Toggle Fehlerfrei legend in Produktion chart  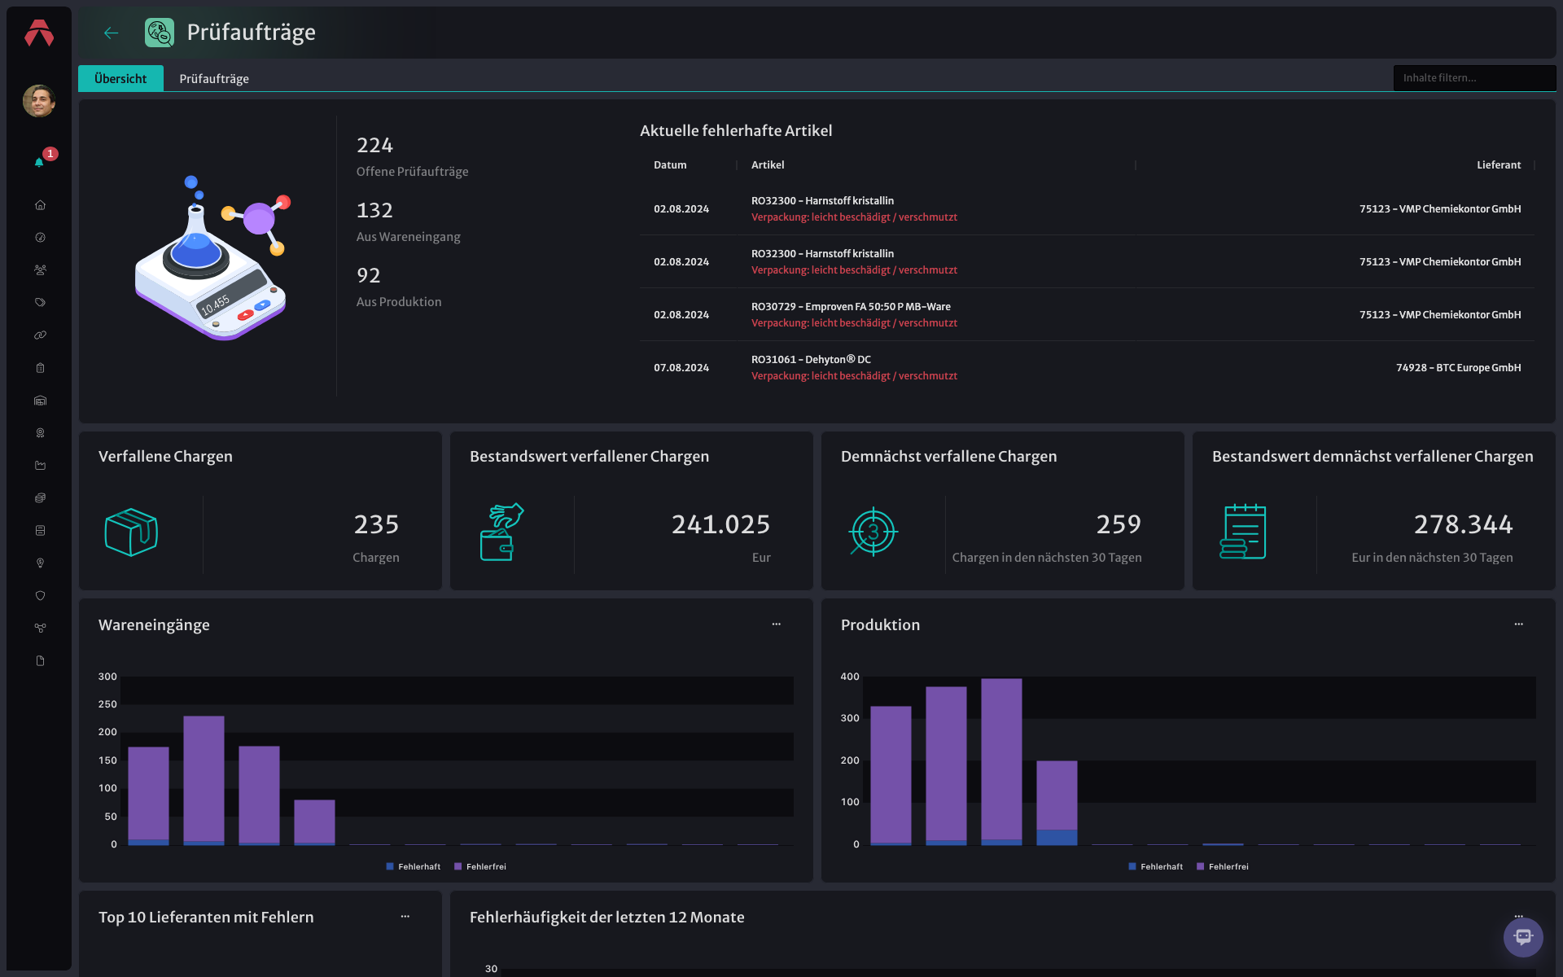pyautogui.click(x=1223, y=866)
